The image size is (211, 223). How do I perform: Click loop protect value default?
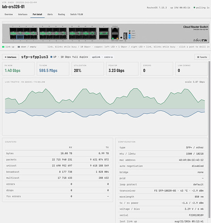pyautogui.click(x=198, y=185)
